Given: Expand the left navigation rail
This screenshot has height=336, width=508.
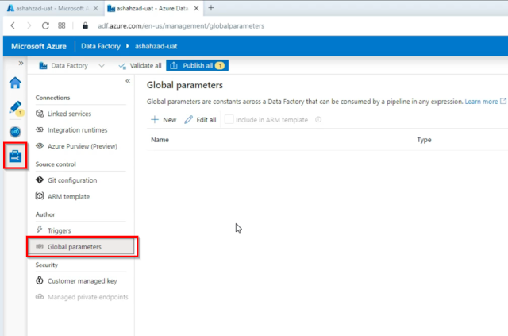Looking at the screenshot, I should coord(21,63).
